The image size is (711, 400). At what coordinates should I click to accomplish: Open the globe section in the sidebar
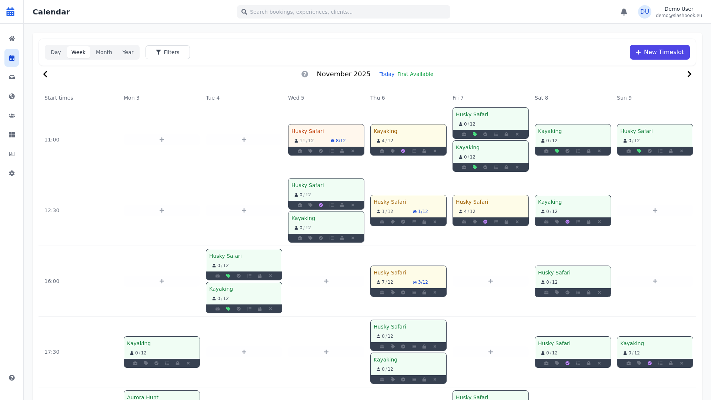coord(12,96)
